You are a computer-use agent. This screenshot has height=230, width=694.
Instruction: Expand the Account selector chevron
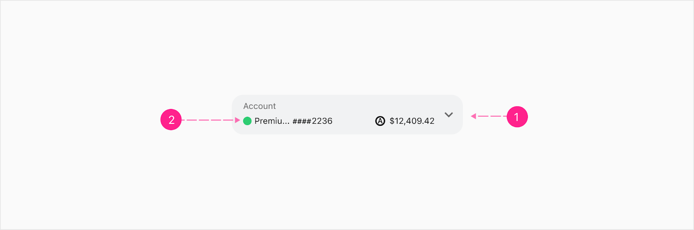click(448, 115)
